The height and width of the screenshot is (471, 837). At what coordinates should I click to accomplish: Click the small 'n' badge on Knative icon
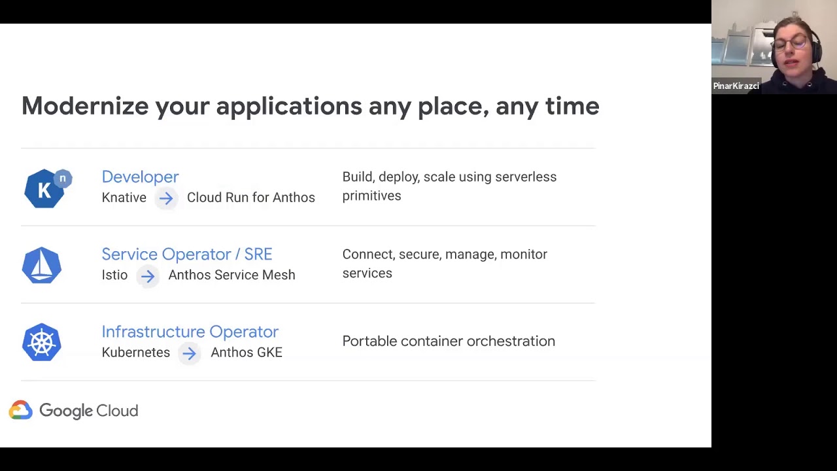click(63, 178)
